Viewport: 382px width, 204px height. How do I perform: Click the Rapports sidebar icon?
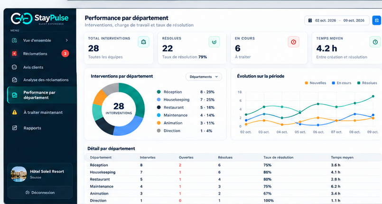click(x=15, y=128)
